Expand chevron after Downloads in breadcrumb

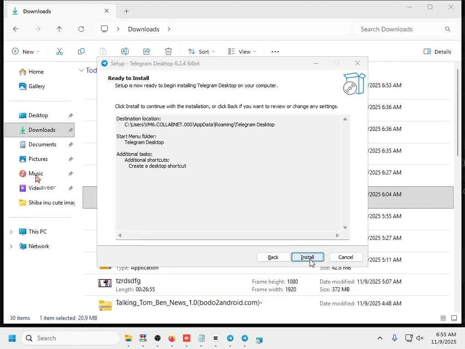[x=169, y=29]
